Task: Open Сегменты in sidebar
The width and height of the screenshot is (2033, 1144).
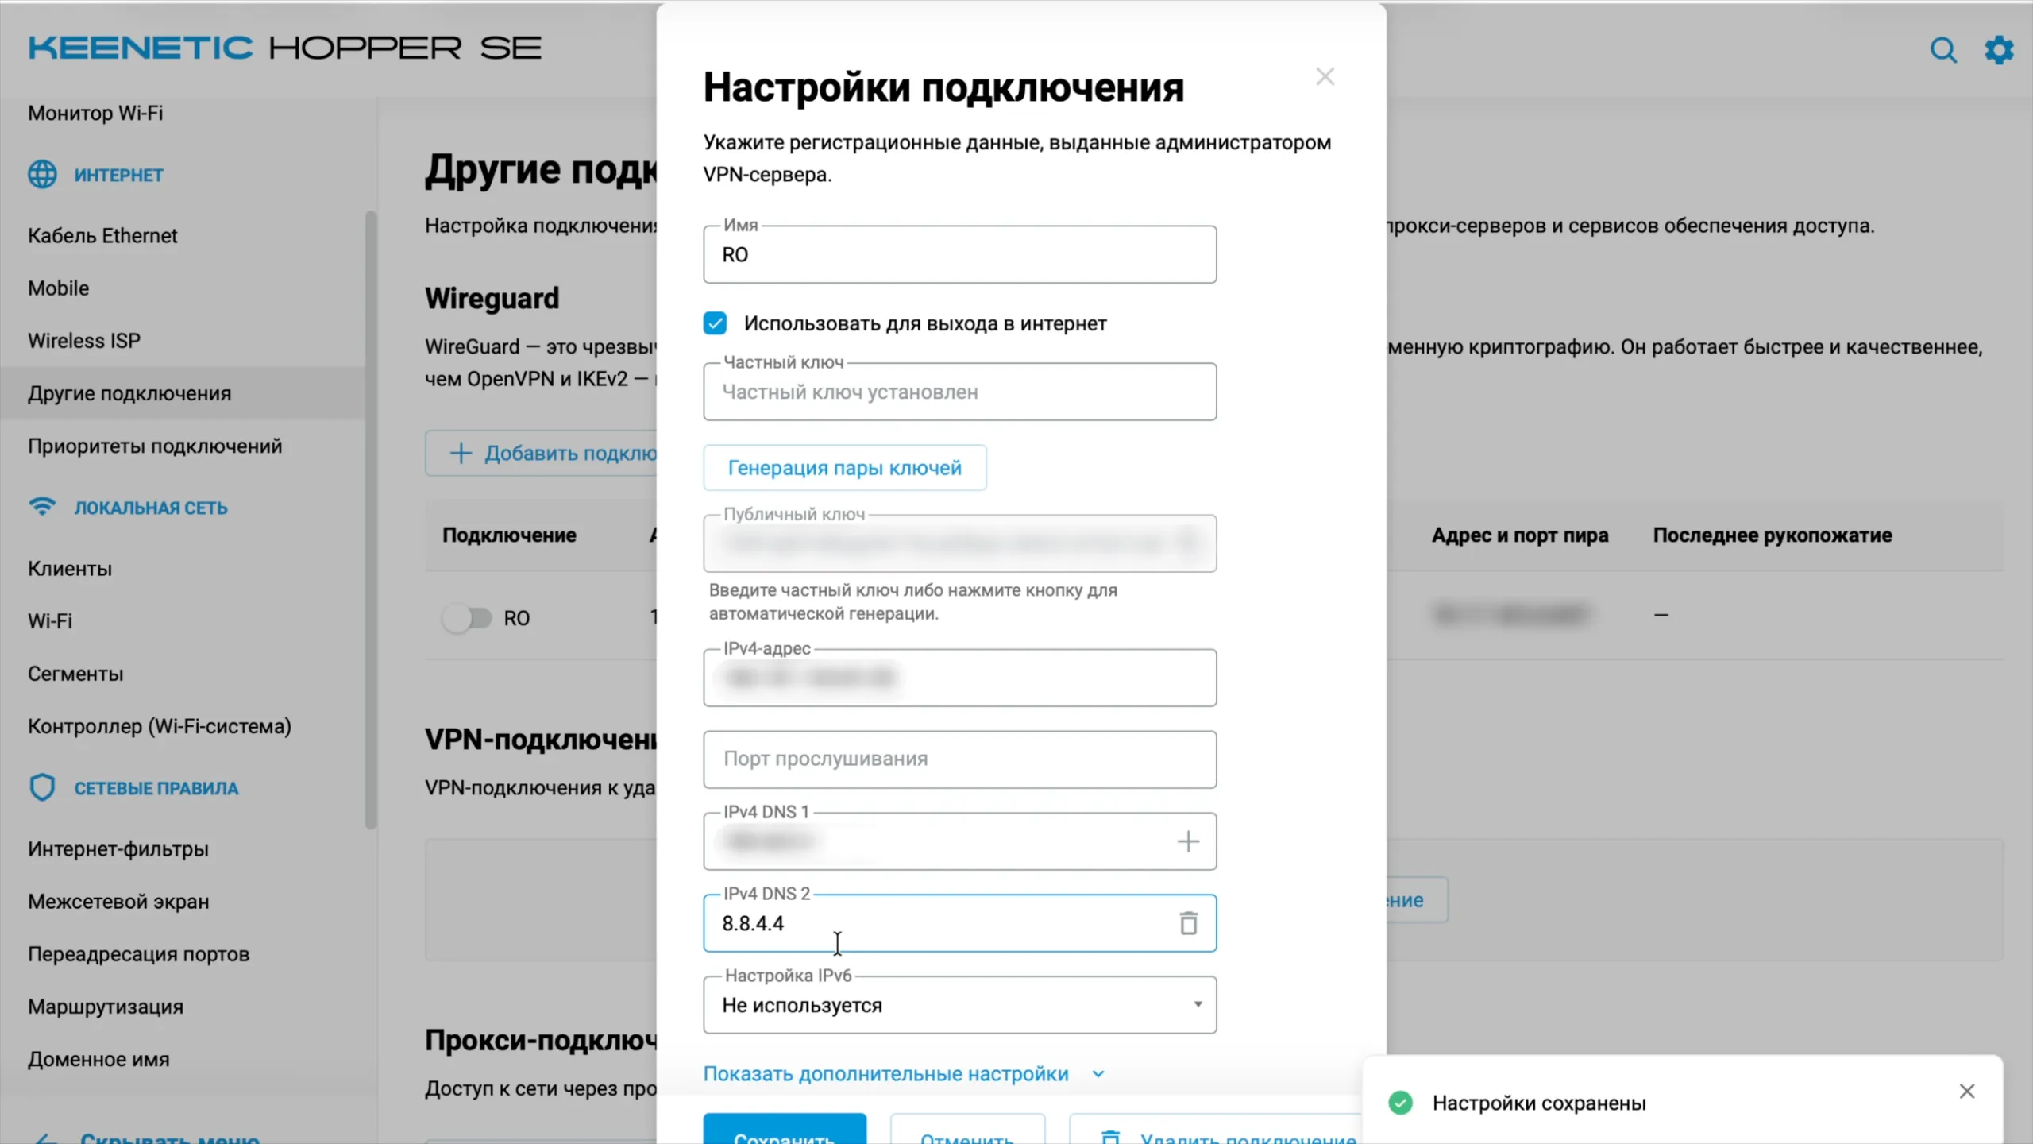Action: tap(75, 674)
